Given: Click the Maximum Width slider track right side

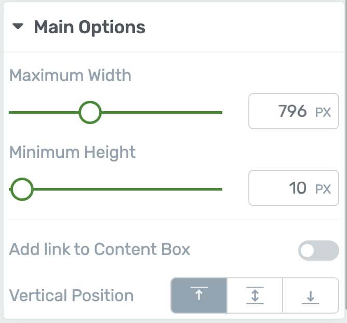Looking at the screenshot, I should [x=162, y=112].
